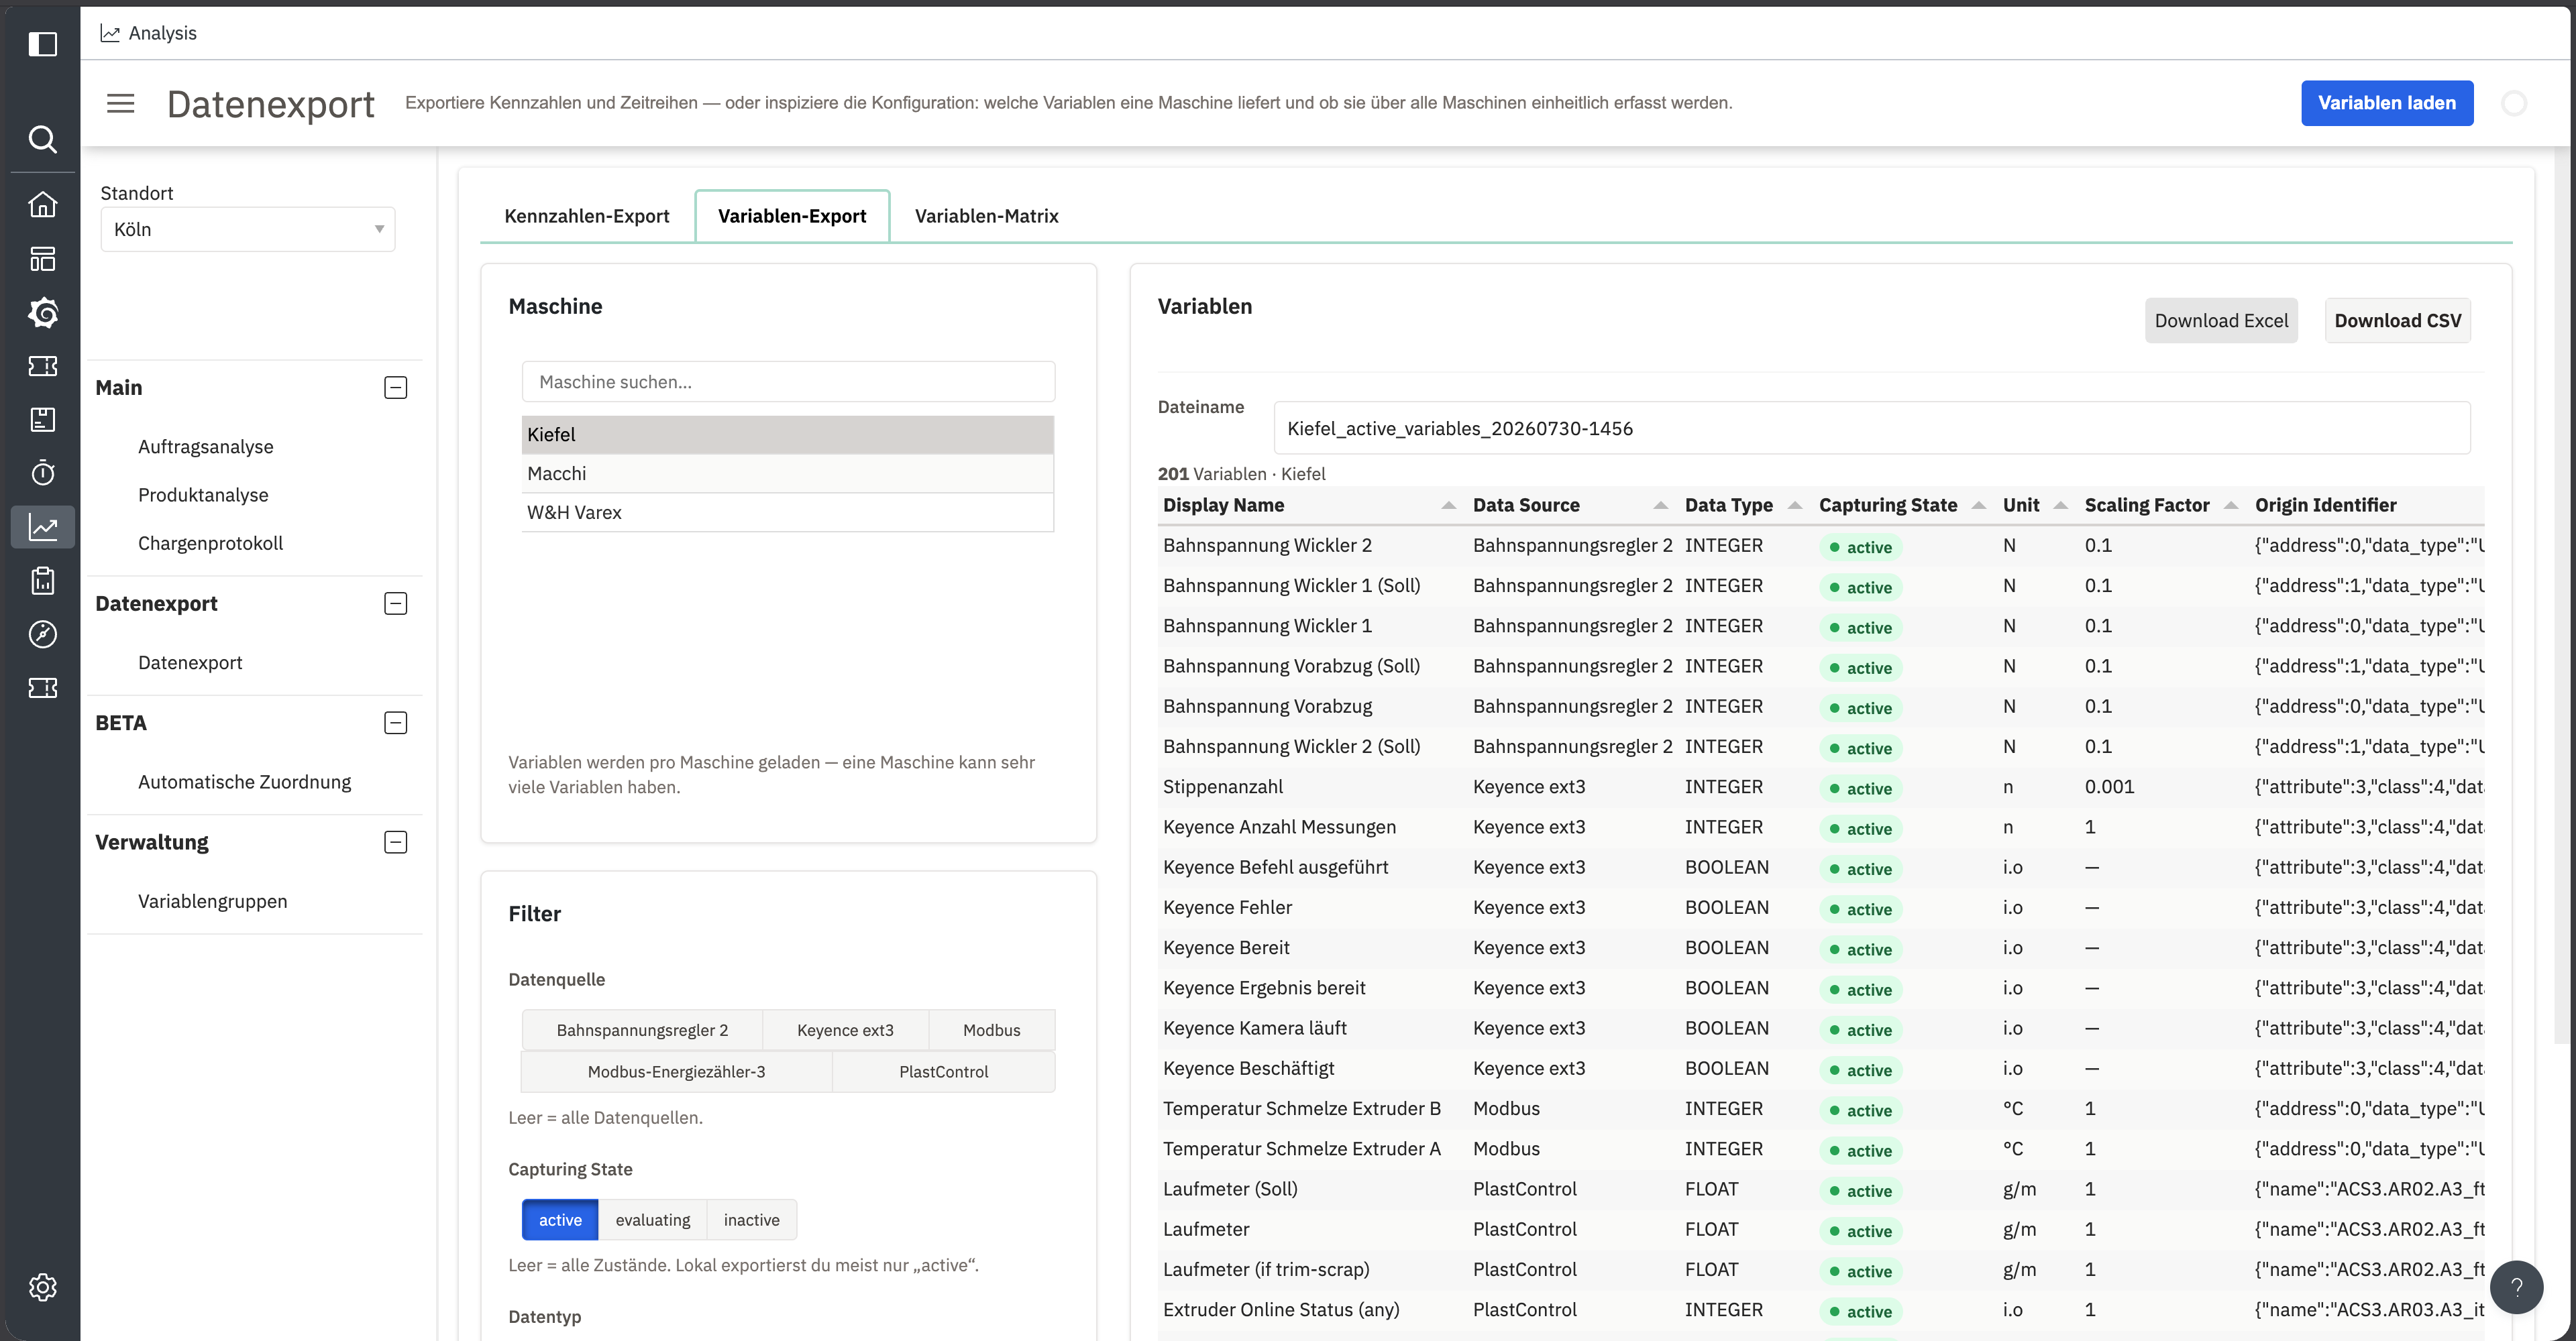Collapse the Main section
2576x1341 pixels.
(395, 388)
